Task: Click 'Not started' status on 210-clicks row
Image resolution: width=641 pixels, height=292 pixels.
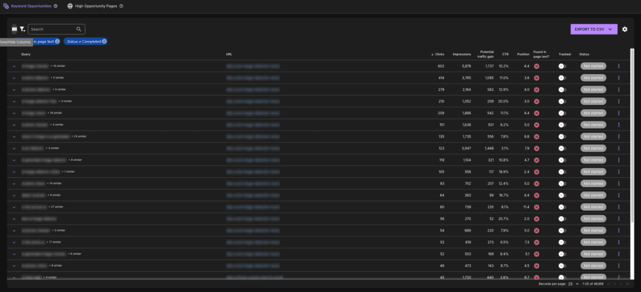Action: [x=593, y=101]
